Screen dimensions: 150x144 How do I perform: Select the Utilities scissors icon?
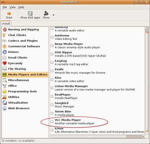(x=5, y=97)
